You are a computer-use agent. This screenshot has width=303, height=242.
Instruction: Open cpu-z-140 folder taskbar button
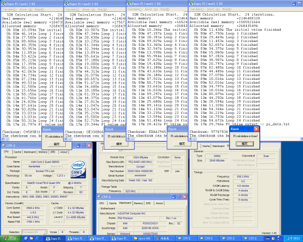click(144, 239)
